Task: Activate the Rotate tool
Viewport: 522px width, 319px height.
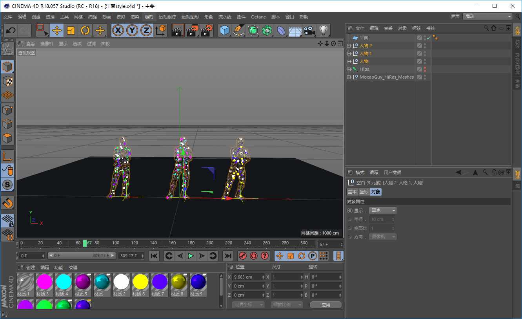Action: click(x=85, y=30)
